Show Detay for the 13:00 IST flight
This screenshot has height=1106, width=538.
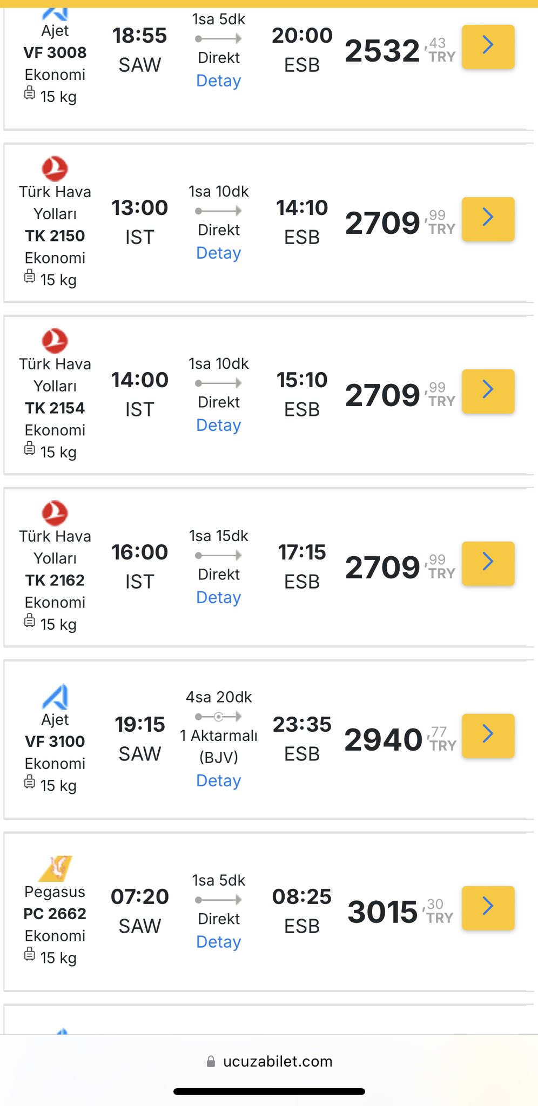tap(218, 253)
